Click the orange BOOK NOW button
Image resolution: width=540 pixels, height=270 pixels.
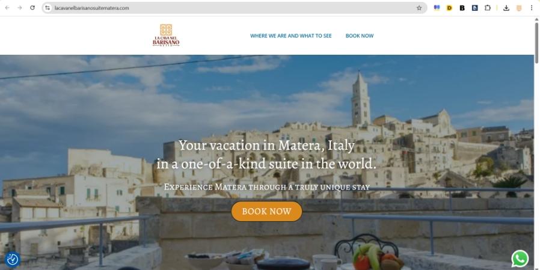[x=266, y=212]
